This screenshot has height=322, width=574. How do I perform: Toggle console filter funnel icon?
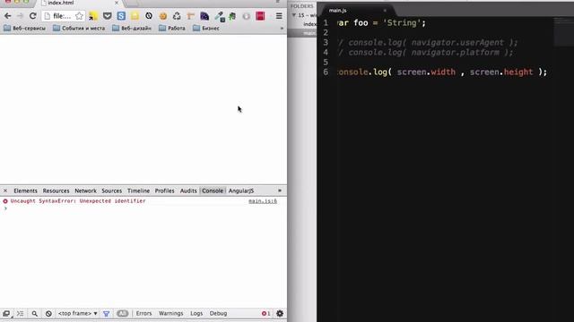click(106, 314)
